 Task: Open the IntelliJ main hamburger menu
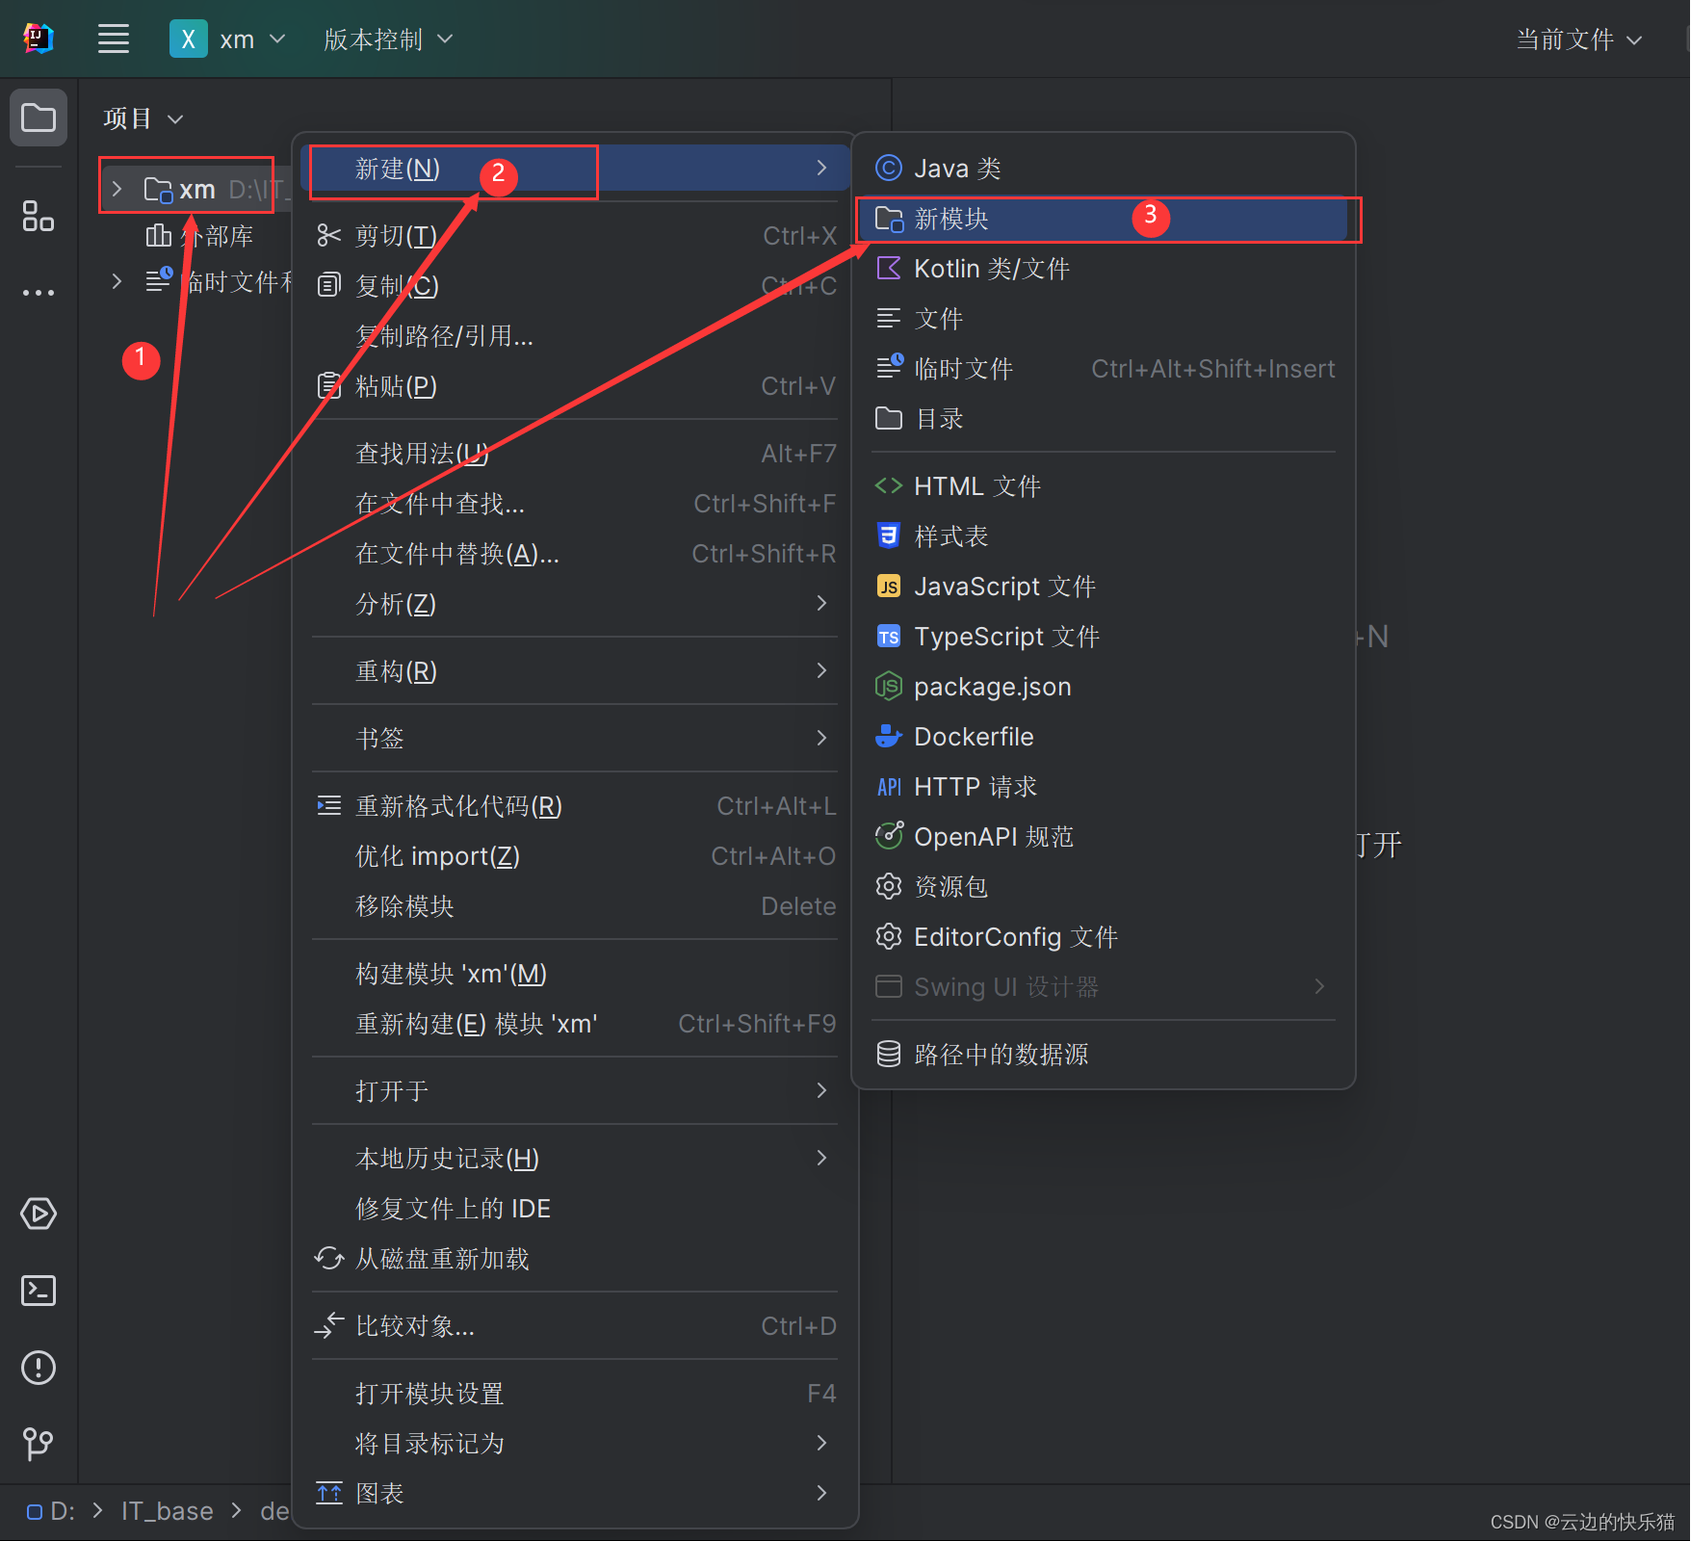tap(114, 39)
